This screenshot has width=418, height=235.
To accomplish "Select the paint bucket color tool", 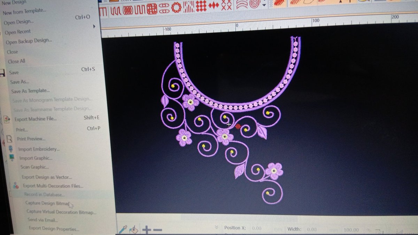I will [x=134, y=230].
